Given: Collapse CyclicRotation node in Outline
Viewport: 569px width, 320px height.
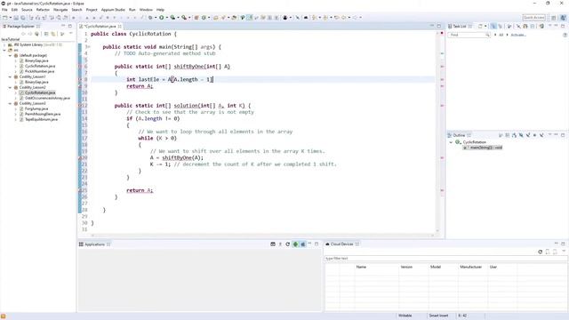Looking at the screenshot, I should tap(451, 142).
